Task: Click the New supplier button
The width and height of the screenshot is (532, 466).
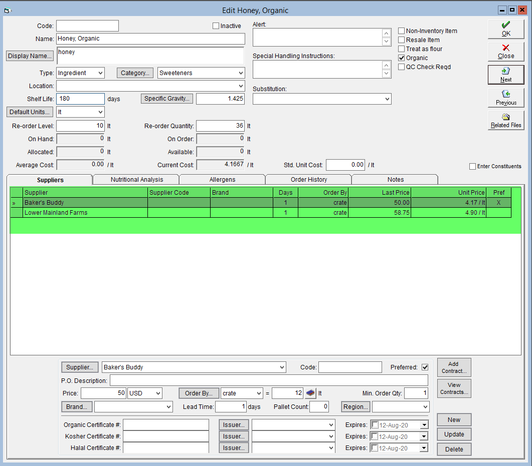Action: pos(454,420)
